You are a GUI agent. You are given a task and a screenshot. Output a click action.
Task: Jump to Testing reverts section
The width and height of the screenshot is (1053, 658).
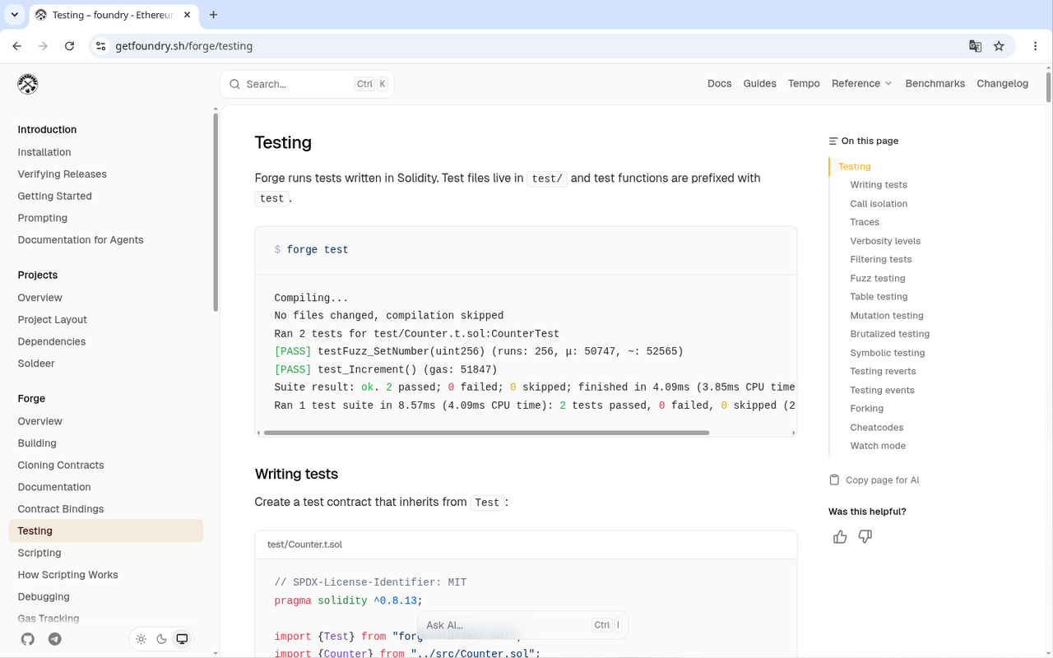(x=883, y=372)
